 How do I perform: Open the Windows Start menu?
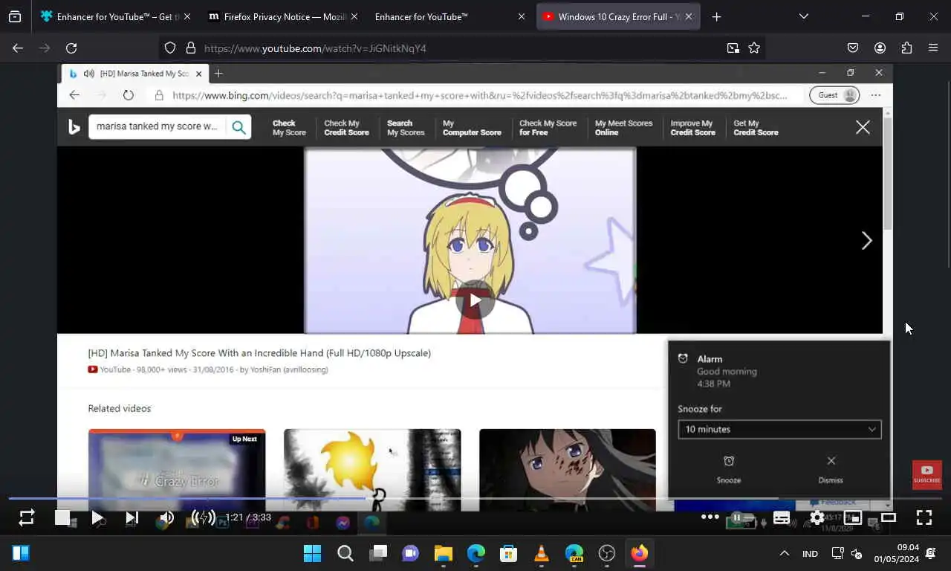(313, 553)
